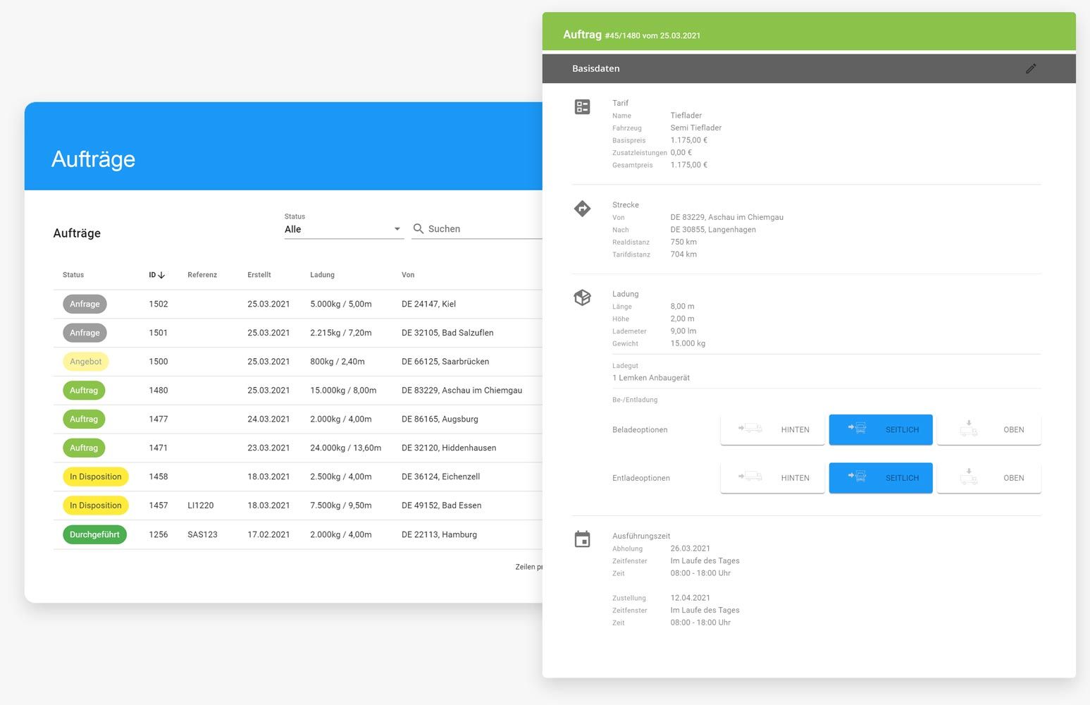Click the Referenz column header
1090x705 pixels.
pyautogui.click(x=202, y=275)
